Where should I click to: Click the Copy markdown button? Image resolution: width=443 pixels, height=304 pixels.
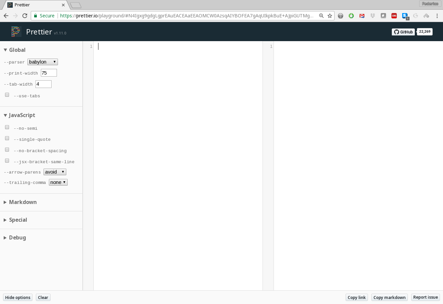(x=389, y=297)
